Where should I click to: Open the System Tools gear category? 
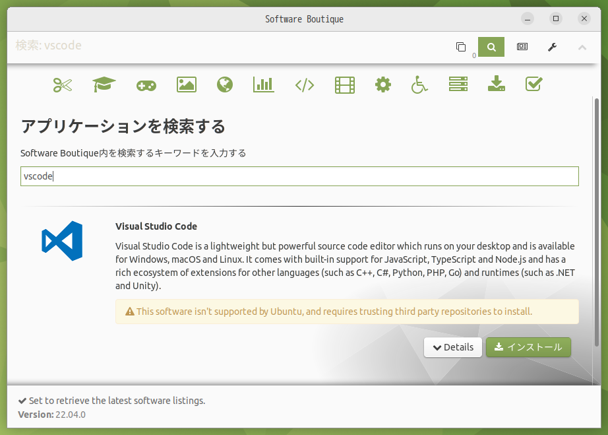tap(383, 84)
